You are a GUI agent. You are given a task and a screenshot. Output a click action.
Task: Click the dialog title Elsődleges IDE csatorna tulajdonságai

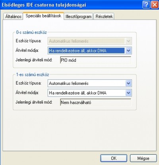(x=44, y=5)
